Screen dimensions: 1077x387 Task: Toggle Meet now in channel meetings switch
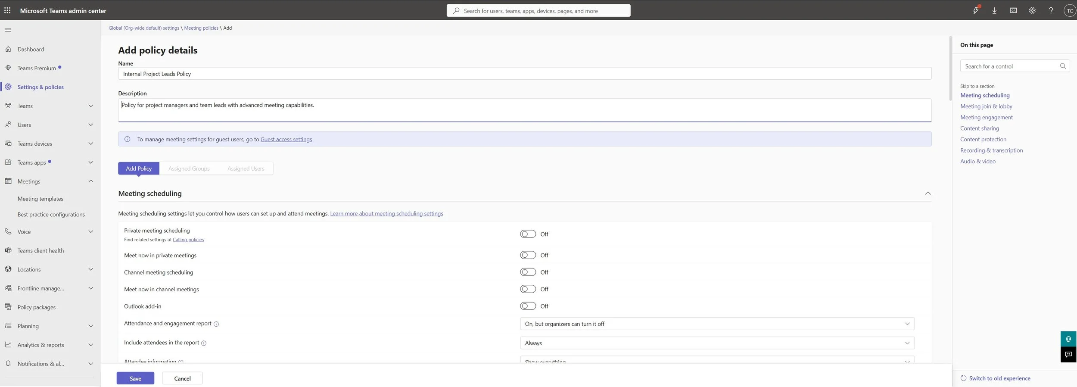(528, 289)
